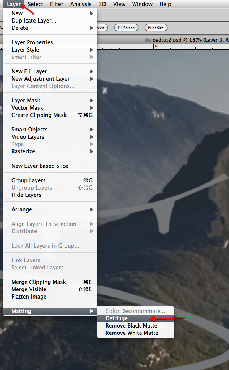Image resolution: width=229 pixels, height=370 pixels.
Task: Open the 3D menu
Action: coord(102,4)
